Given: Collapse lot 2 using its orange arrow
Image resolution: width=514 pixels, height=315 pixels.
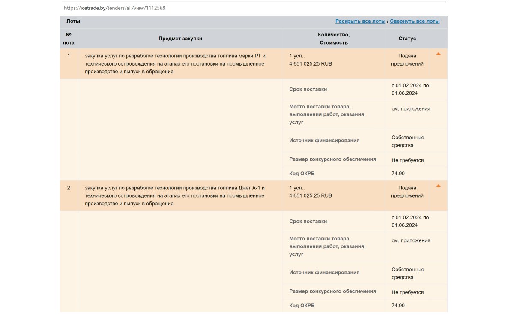Looking at the screenshot, I should pyautogui.click(x=438, y=186).
